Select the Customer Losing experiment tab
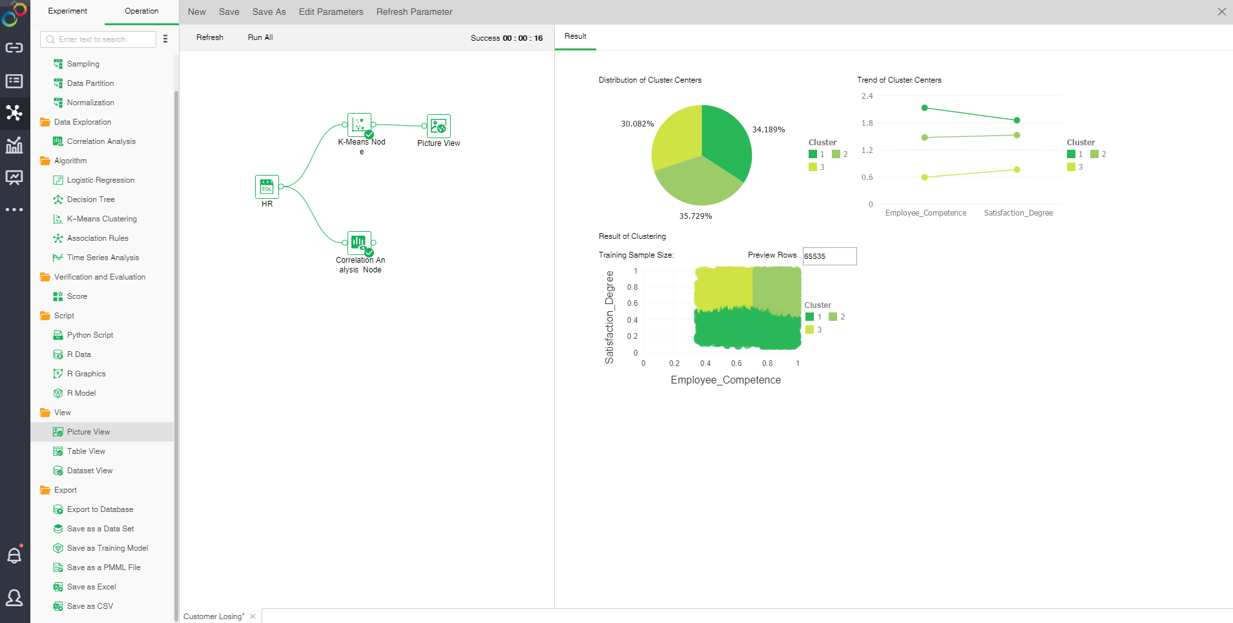Viewport: 1233px width, 623px height. click(x=214, y=617)
